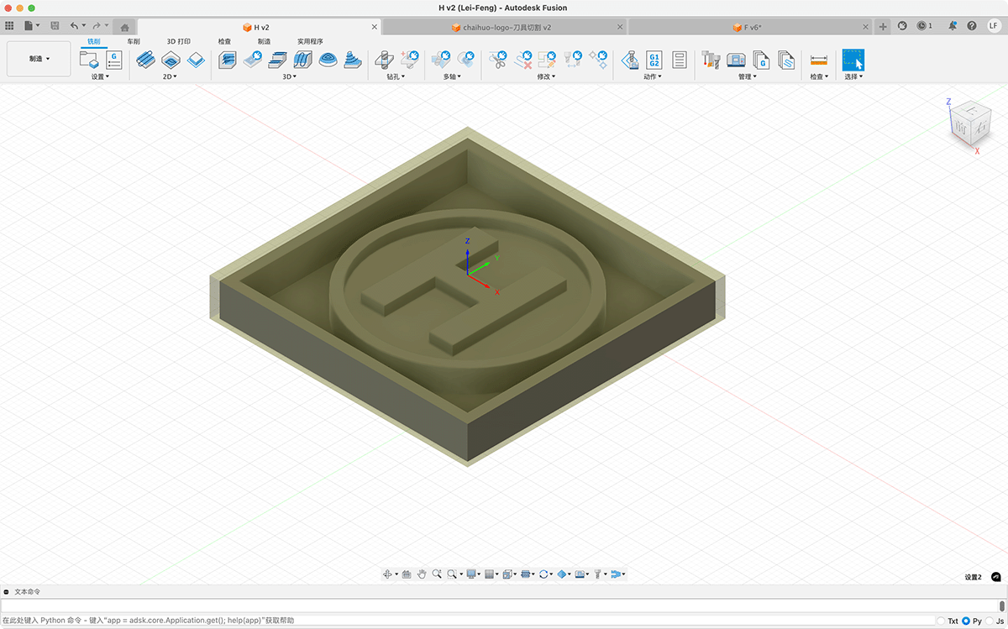Image resolution: width=1008 pixels, height=629 pixels.
Task: Open the LF user account menu
Action: point(994,26)
